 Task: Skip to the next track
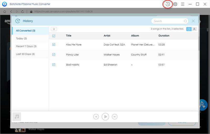click(115, 117)
